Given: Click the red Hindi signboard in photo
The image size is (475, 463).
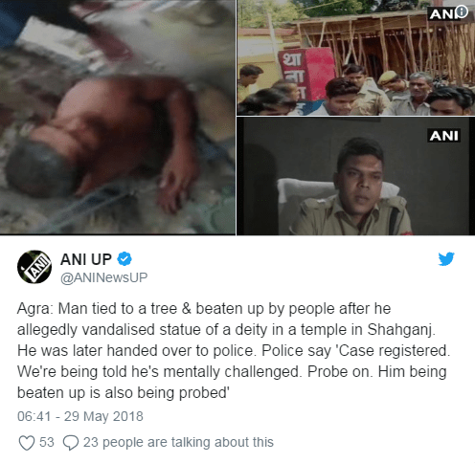Looking at the screenshot, I should [306, 76].
